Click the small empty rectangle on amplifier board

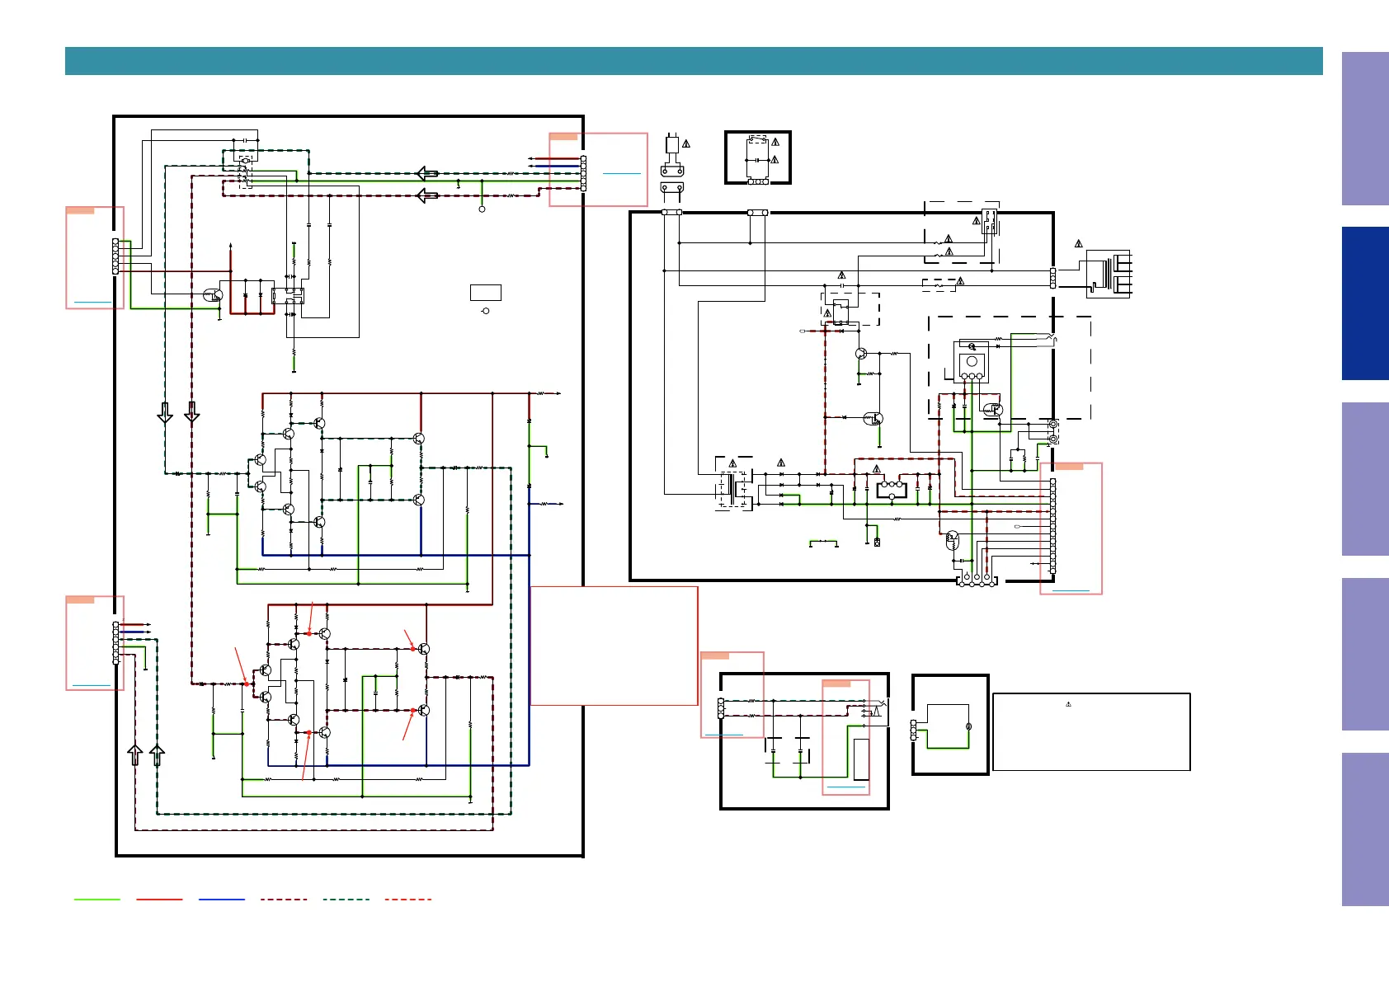[486, 292]
